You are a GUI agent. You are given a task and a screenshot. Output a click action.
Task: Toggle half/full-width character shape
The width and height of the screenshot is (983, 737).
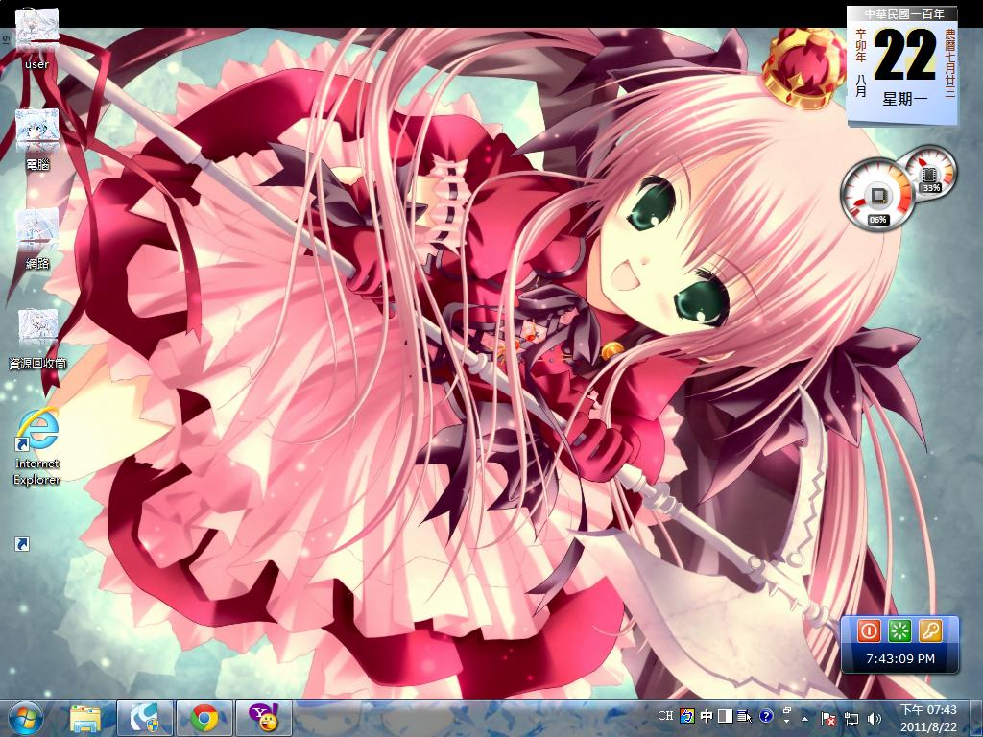click(x=726, y=715)
